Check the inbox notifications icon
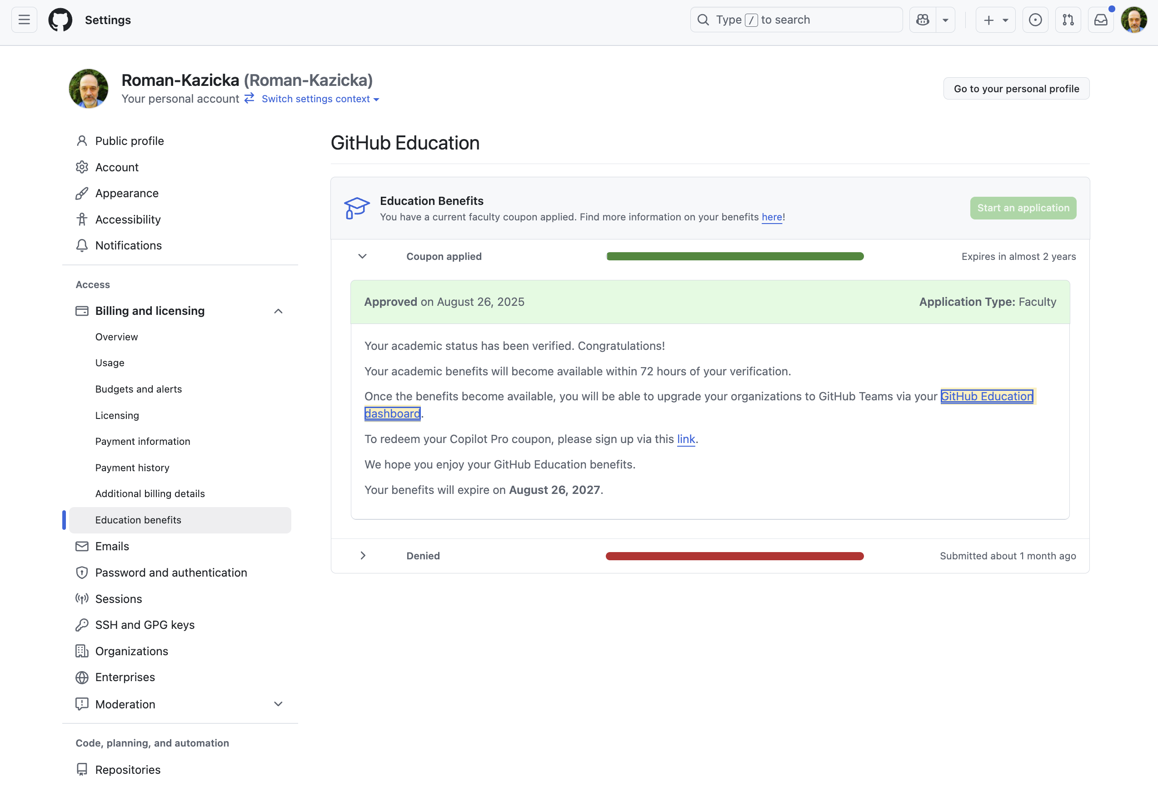Image resolution: width=1158 pixels, height=787 pixels. click(1101, 20)
